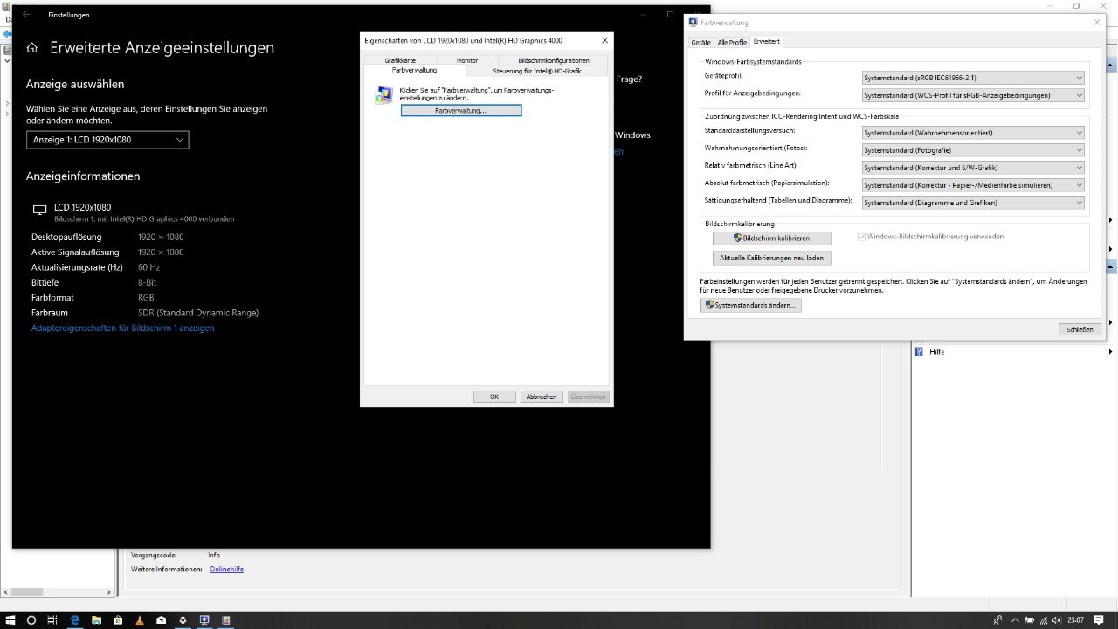Viewport: 1118px width, 629px height.
Task: Switch to the Alle Profile tab
Action: tap(732, 42)
